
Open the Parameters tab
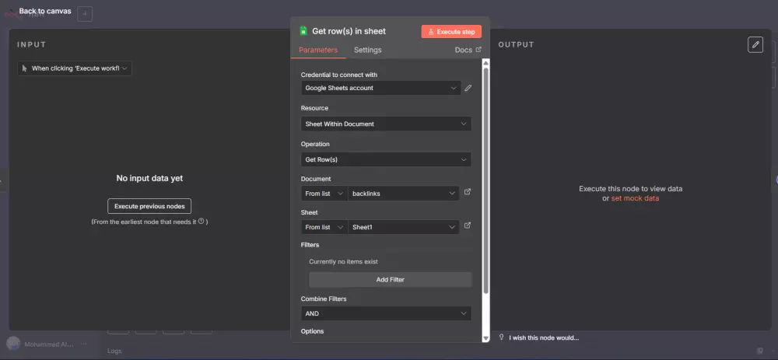click(x=318, y=50)
